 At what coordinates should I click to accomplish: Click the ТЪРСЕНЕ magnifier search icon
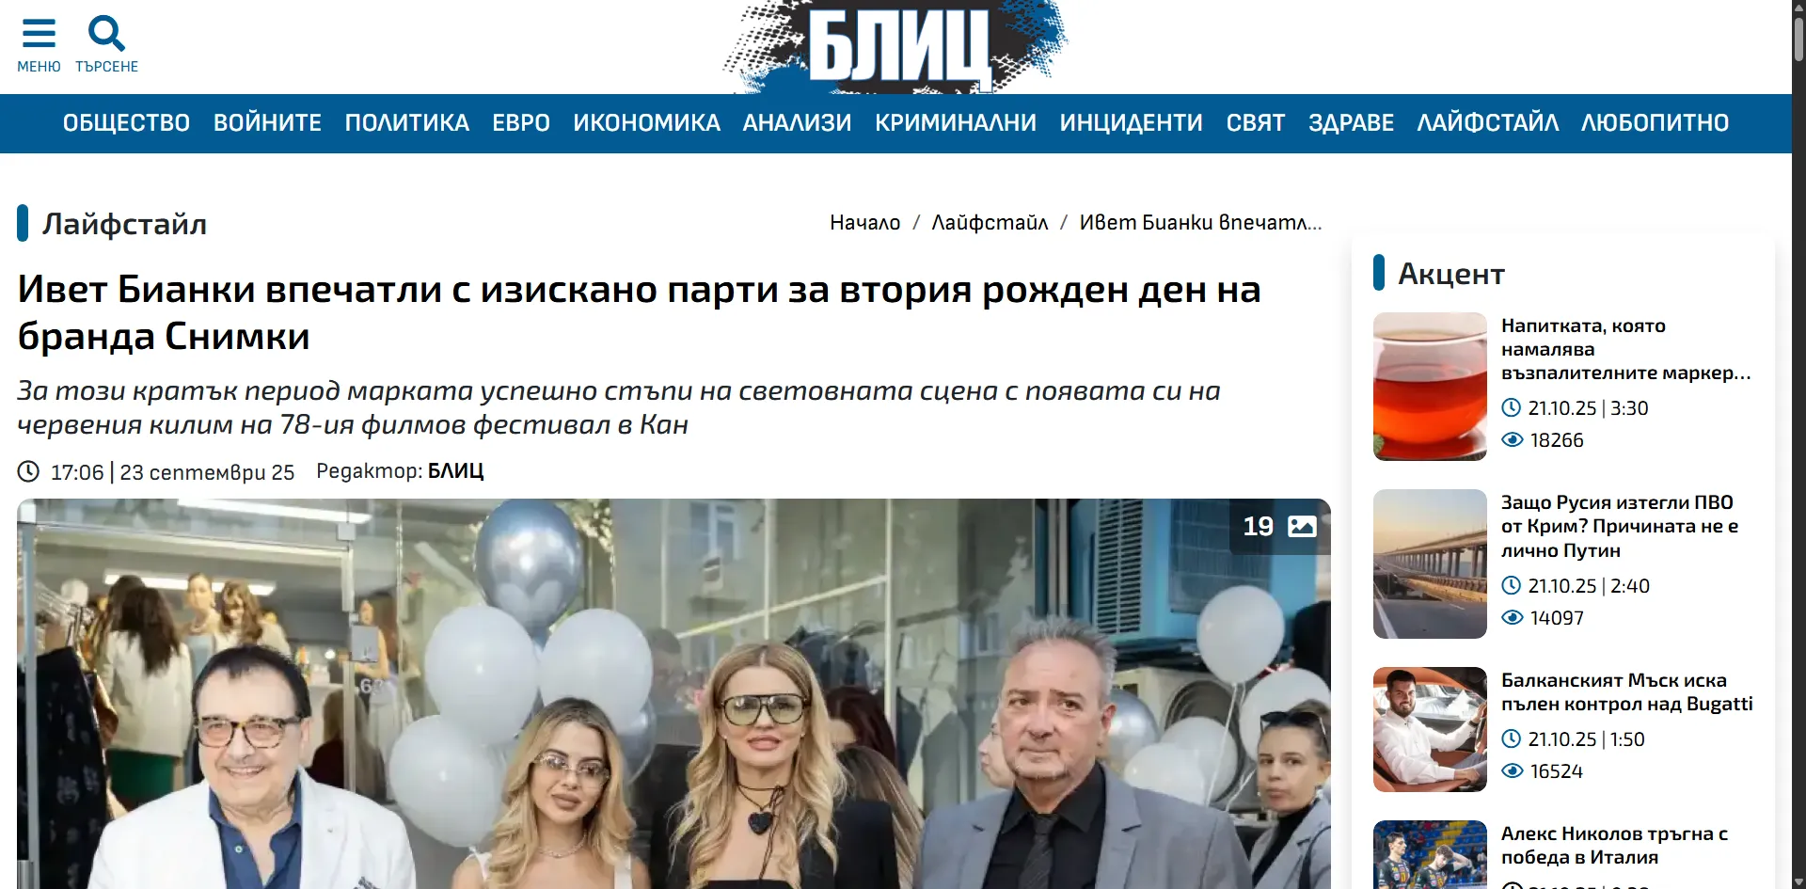(106, 34)
